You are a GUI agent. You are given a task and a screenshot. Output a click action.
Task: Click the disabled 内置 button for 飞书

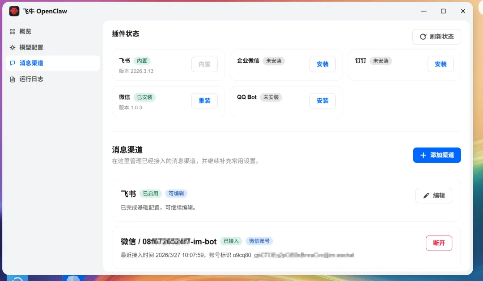204,64
